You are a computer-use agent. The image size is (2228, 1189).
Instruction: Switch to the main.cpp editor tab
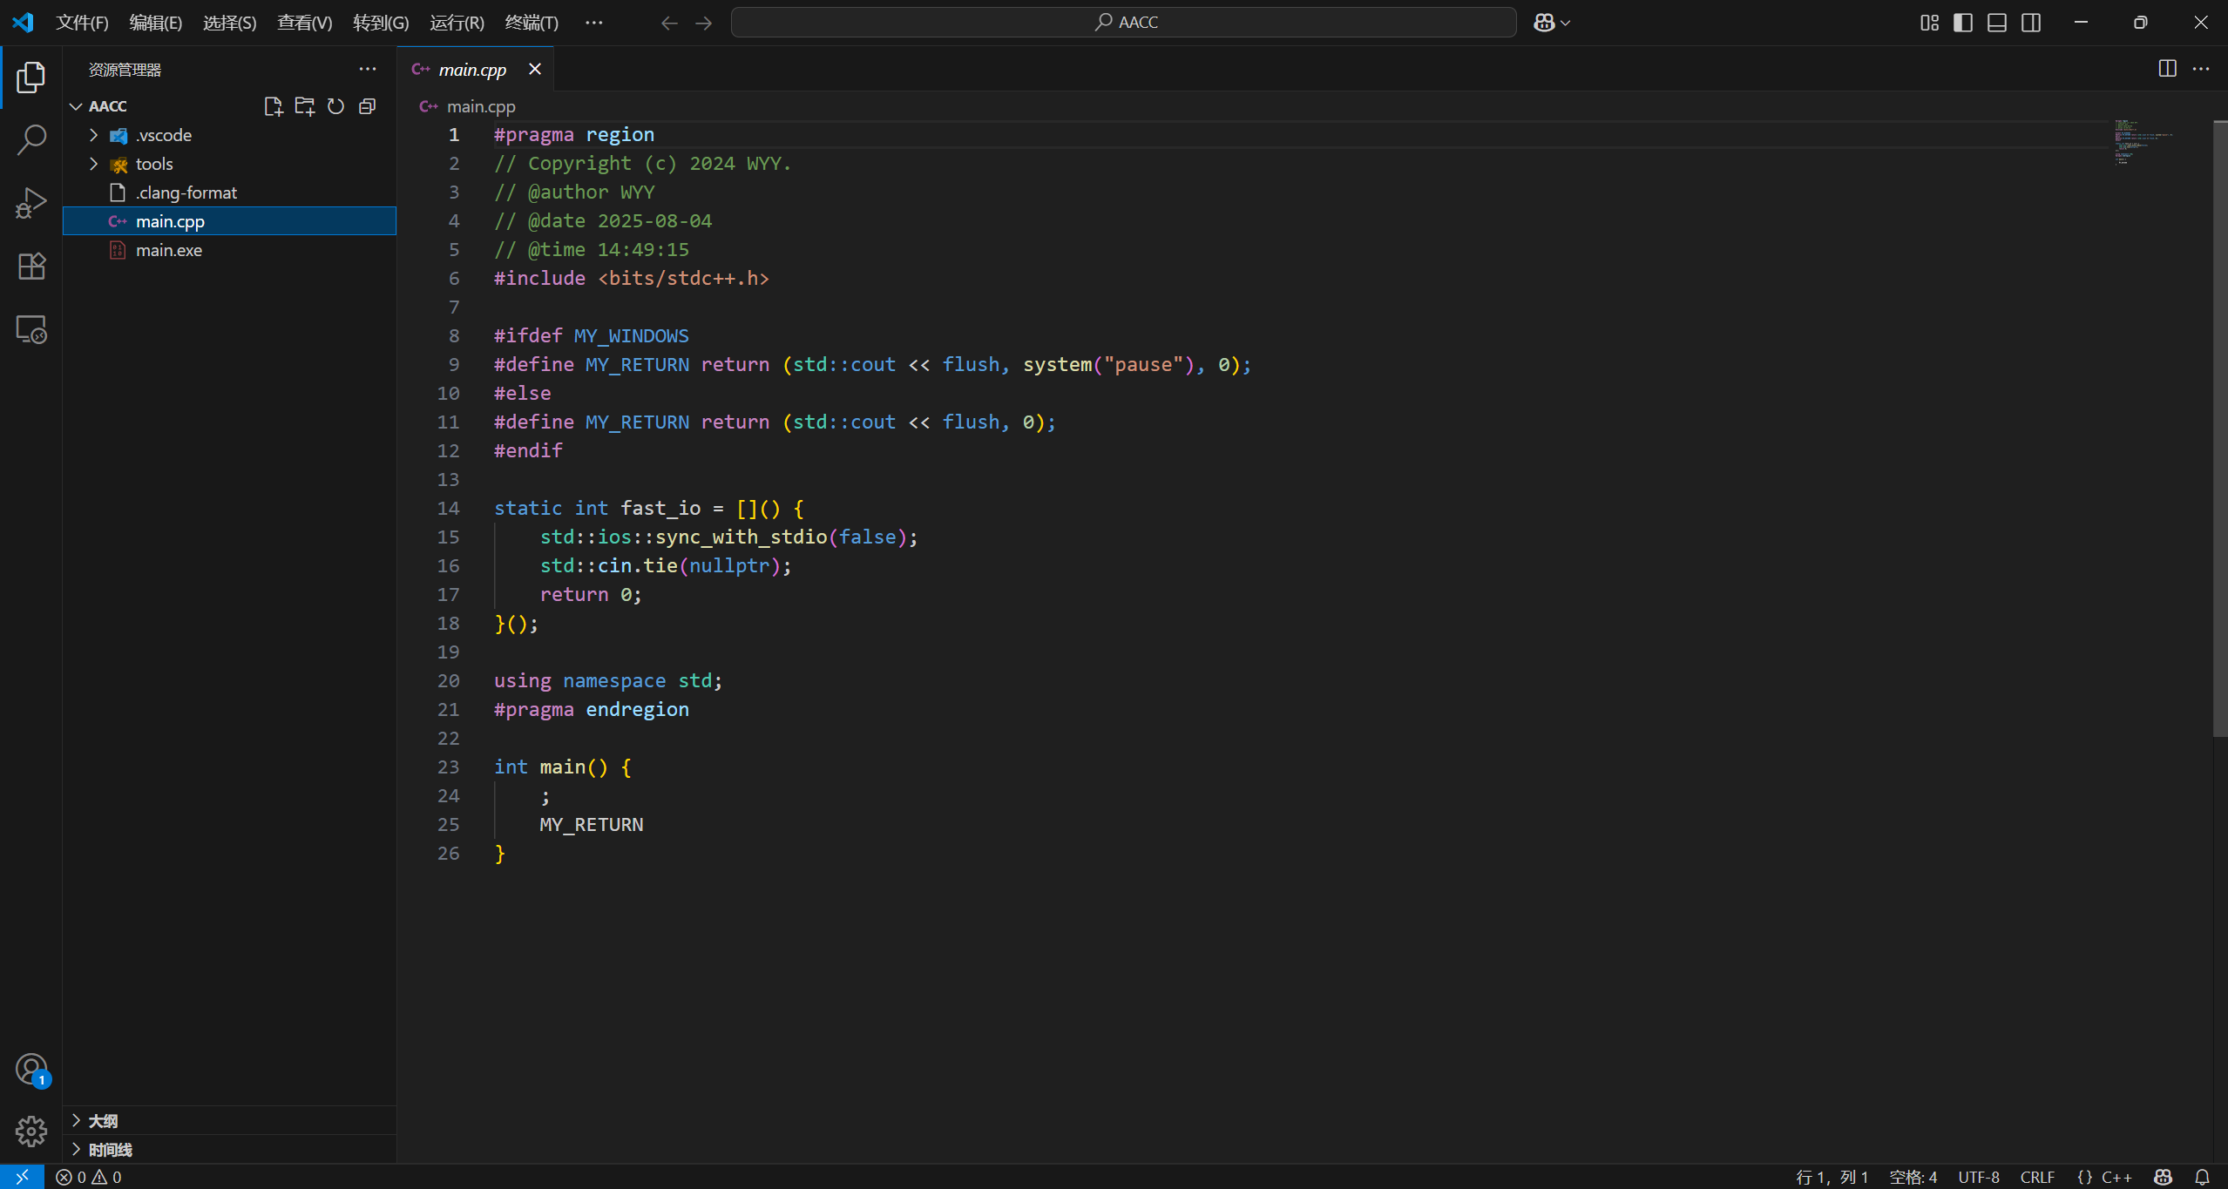click(471, 69)
